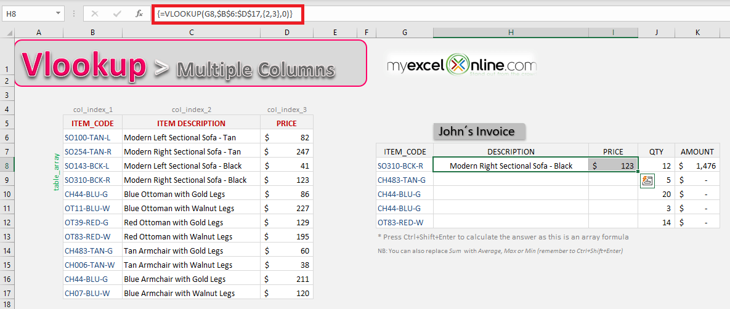Select all cells via corner triangle

pyautogui.click(x=10, y=33)
